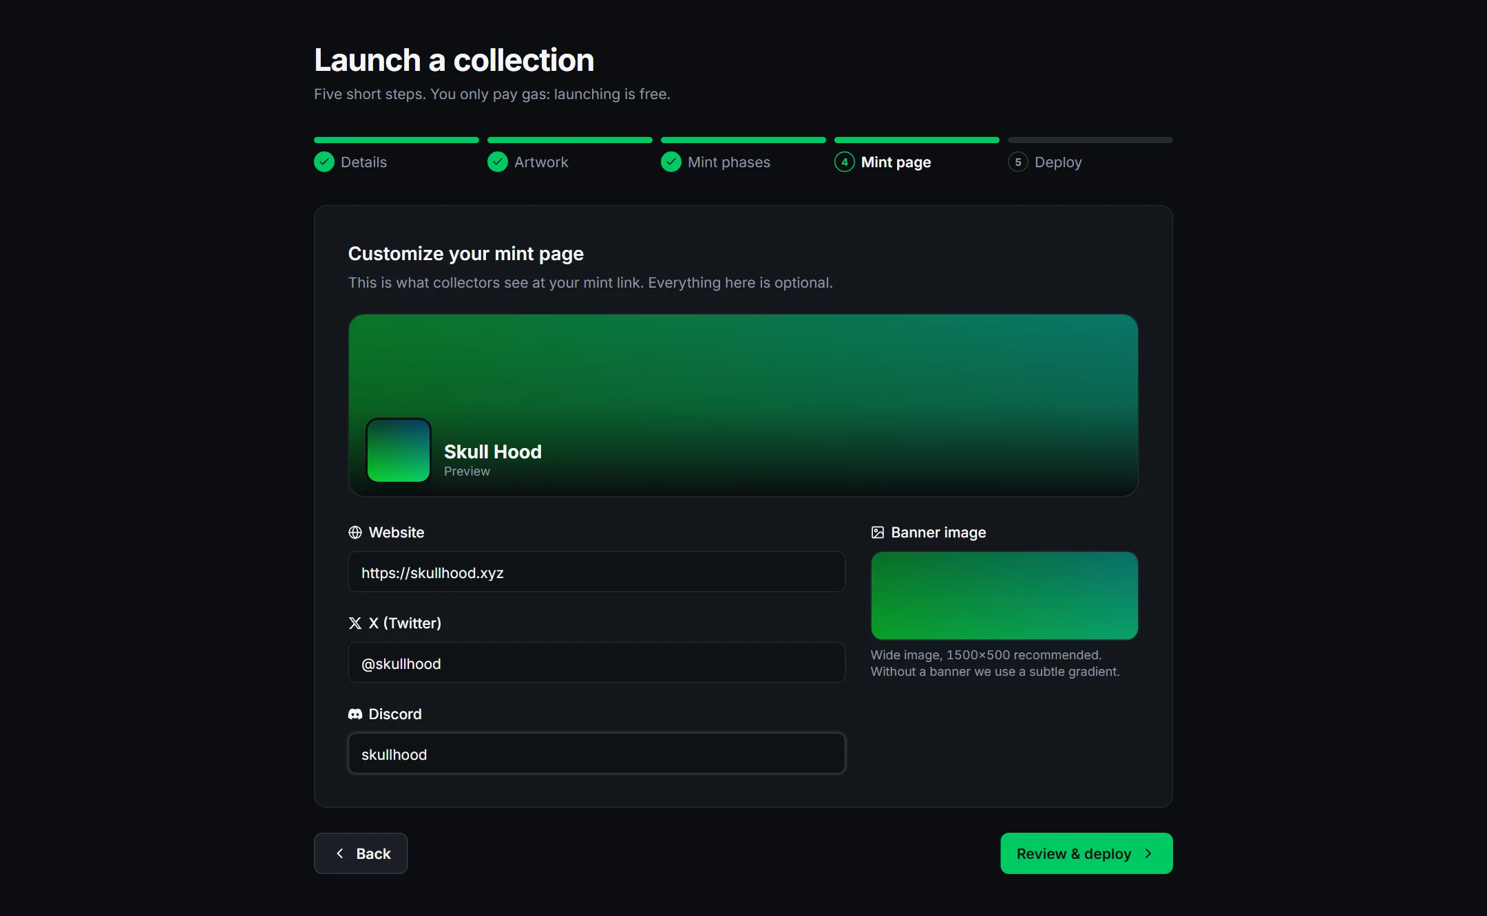Click Review & deploy button
This screenshot has height=916, width=1487.
pyautogui.click(x=1086, y=853)
